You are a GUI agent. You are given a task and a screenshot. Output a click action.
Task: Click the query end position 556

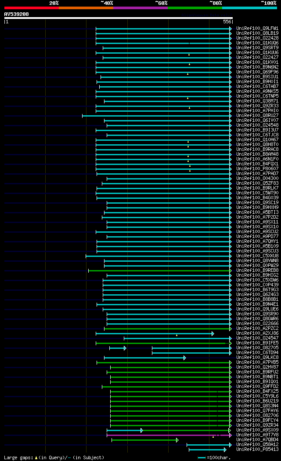(x=227, y=22)
